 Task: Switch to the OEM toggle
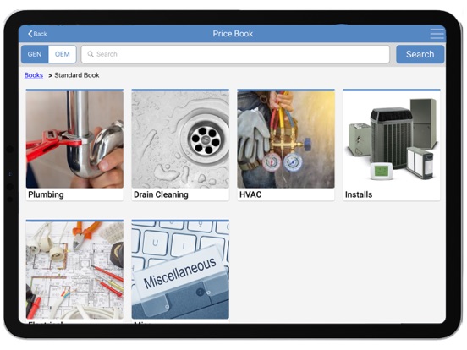pos(63,54)
